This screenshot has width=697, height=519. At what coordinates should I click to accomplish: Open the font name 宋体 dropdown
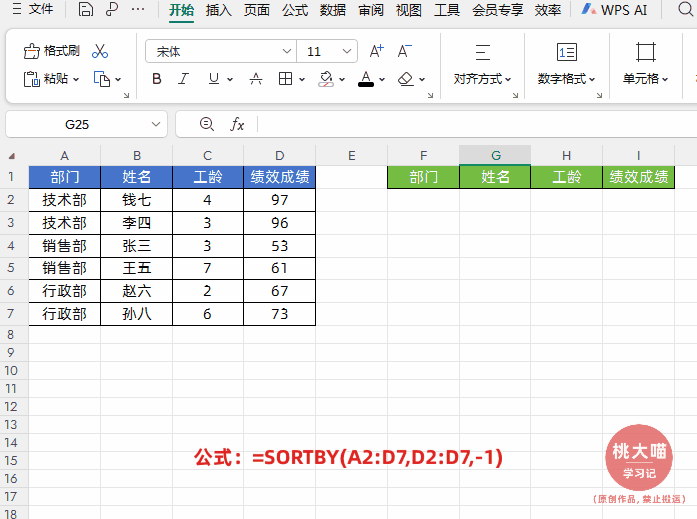287,51
